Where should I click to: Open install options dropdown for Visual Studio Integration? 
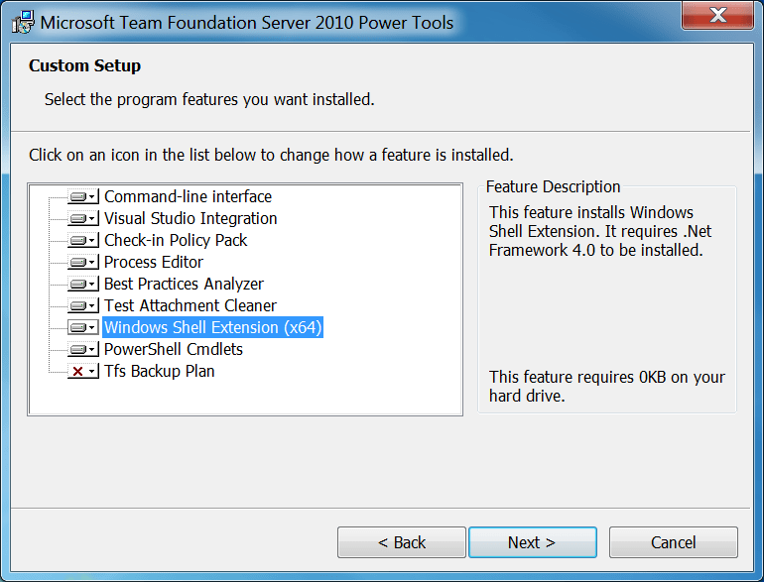(x=82, y=219)
